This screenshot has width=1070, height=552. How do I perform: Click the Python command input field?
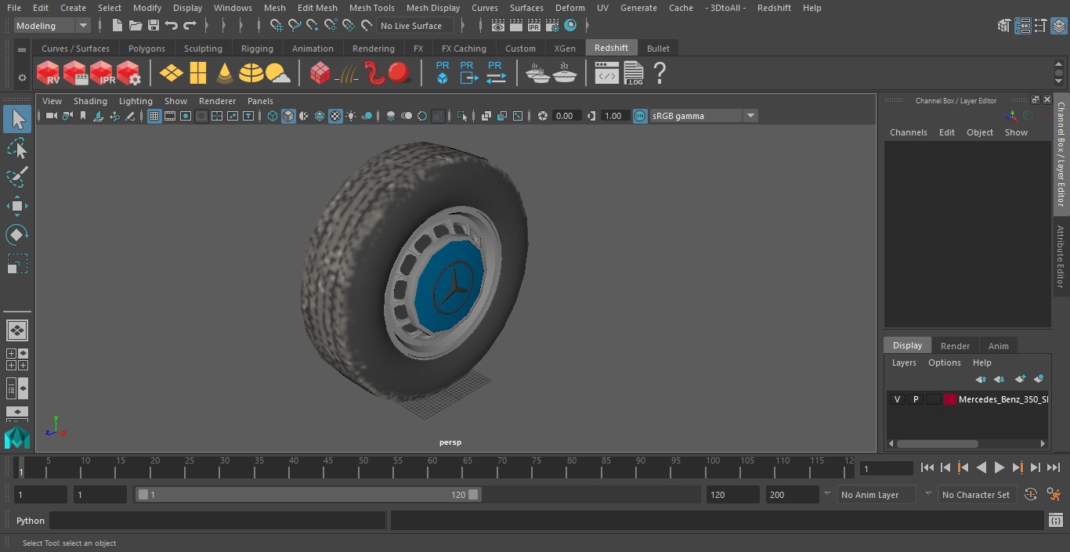(x=218, y=521)
